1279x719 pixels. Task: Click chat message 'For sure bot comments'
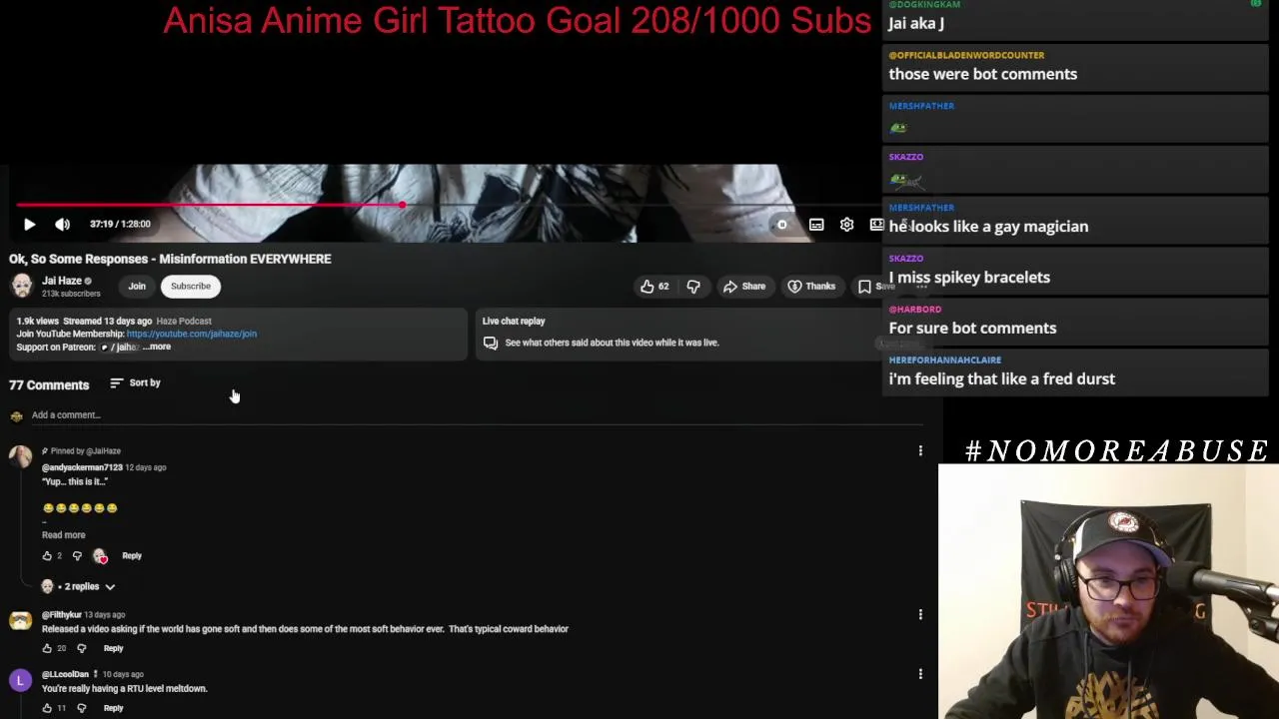pos(972,329)
